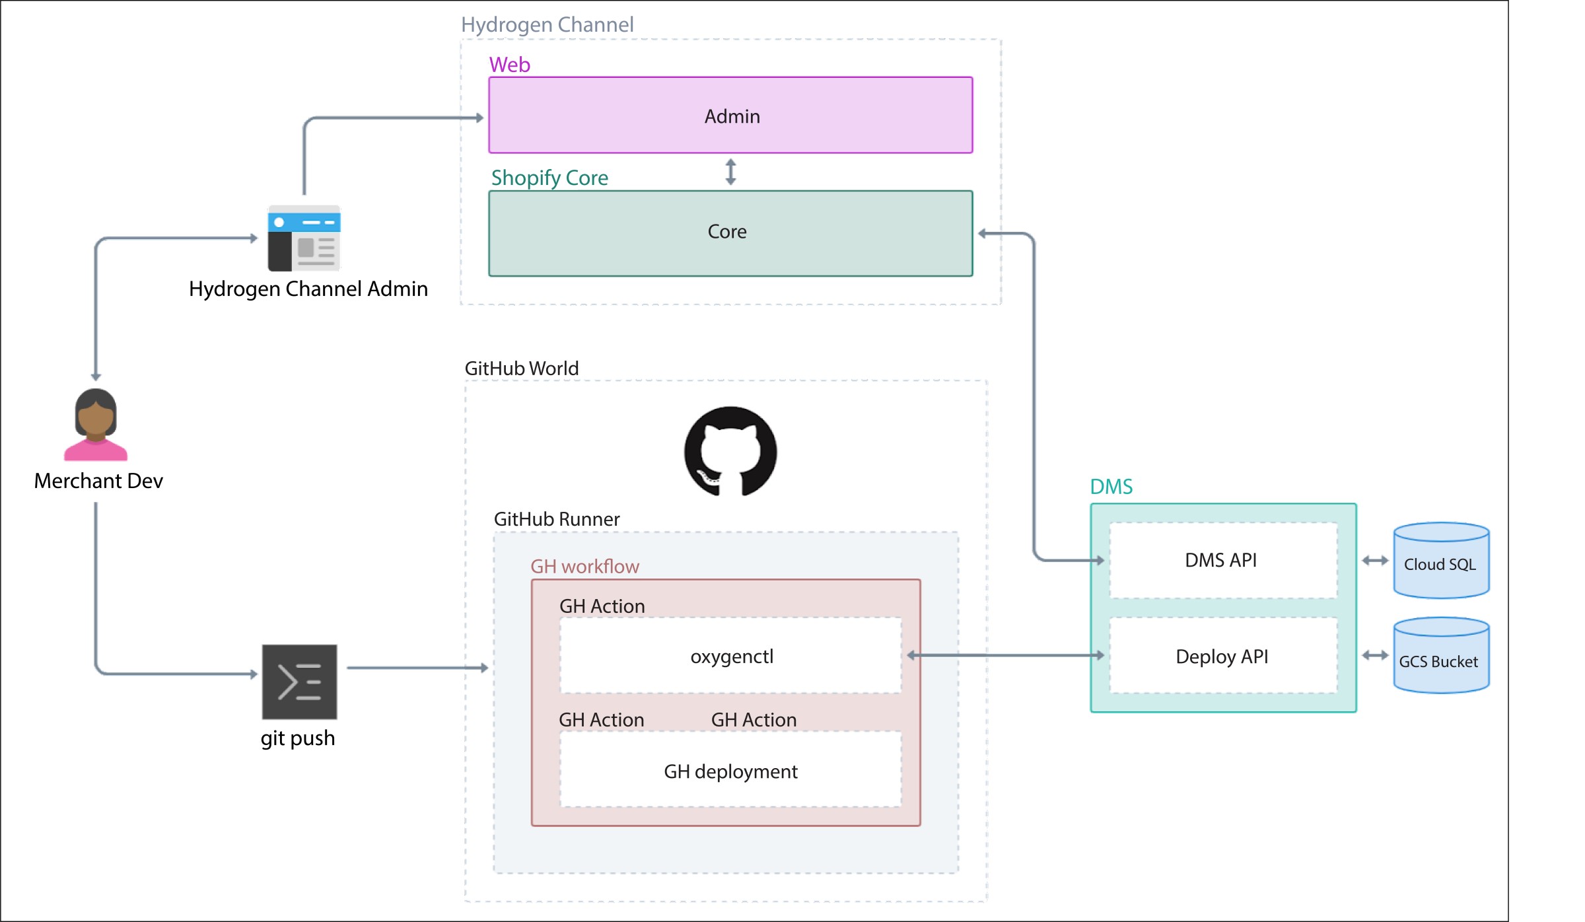Click the git push caption
The height and width of the screenshot is (922, 1585).
(298, 738)
